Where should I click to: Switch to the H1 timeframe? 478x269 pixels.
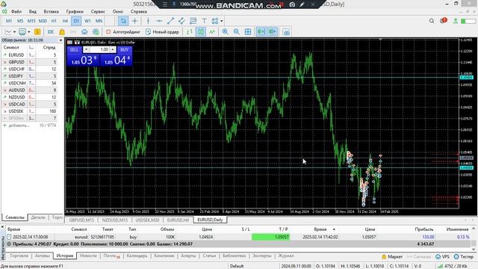click(54, 21)
